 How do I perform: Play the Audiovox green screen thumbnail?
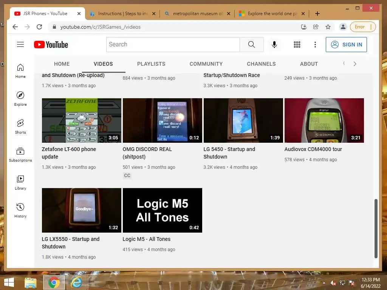coord(324,120)
